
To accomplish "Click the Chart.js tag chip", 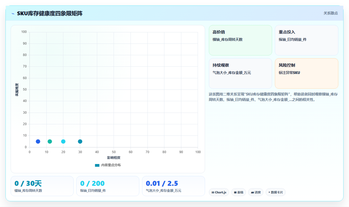I will [219, 192].
